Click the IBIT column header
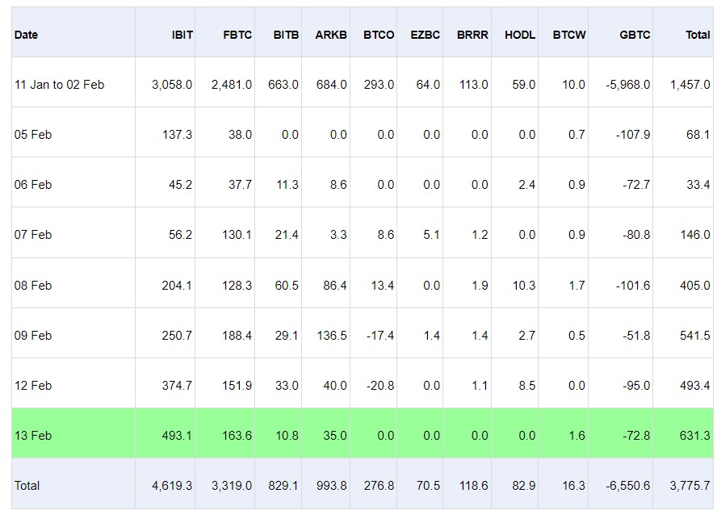 pos(182,35)
